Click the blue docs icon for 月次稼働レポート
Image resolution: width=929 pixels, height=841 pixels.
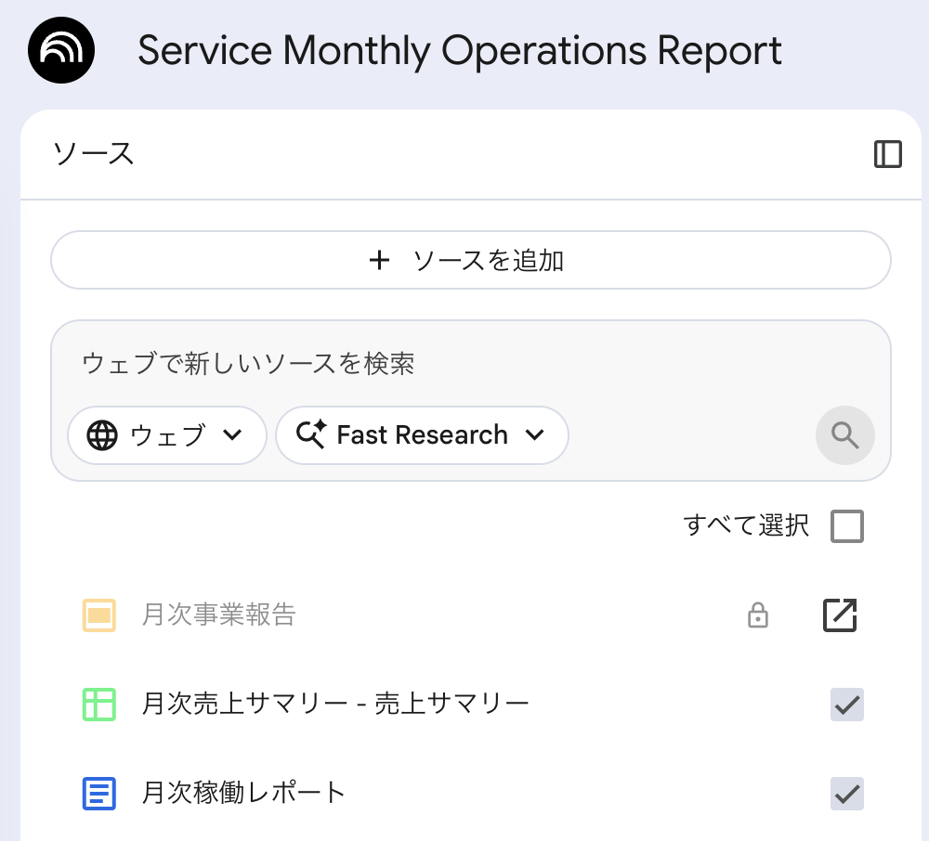[99, 793]
